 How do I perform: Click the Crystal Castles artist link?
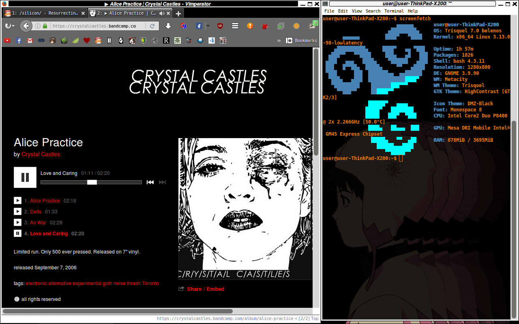(41, 154)
